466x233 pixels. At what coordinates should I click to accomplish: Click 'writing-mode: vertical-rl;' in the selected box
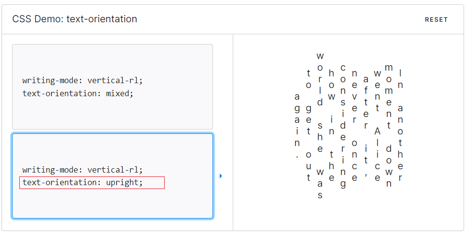point(83,170)
